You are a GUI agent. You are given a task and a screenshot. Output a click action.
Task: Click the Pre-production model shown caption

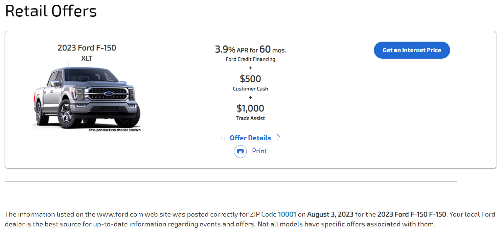tap(115, 130)
